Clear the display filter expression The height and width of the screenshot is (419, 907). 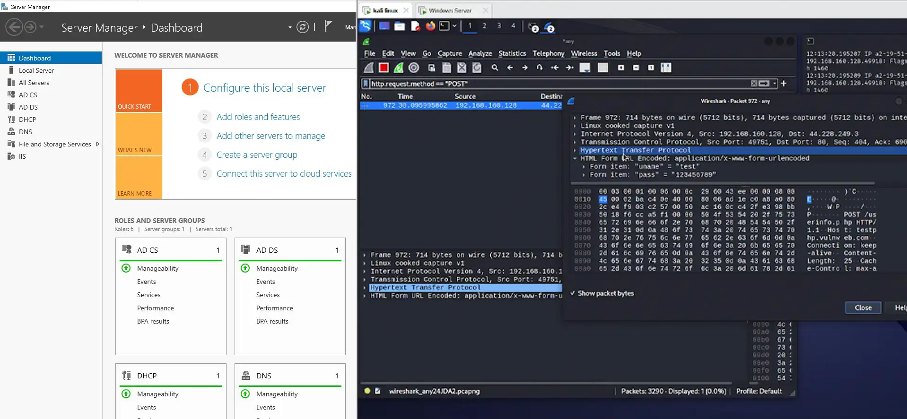754,84
